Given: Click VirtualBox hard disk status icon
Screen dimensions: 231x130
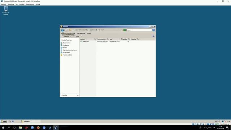Looking at the screenshot, I should 193,124.
